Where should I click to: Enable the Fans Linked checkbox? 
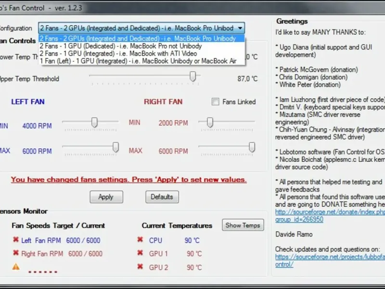click(x=215, y=102)
